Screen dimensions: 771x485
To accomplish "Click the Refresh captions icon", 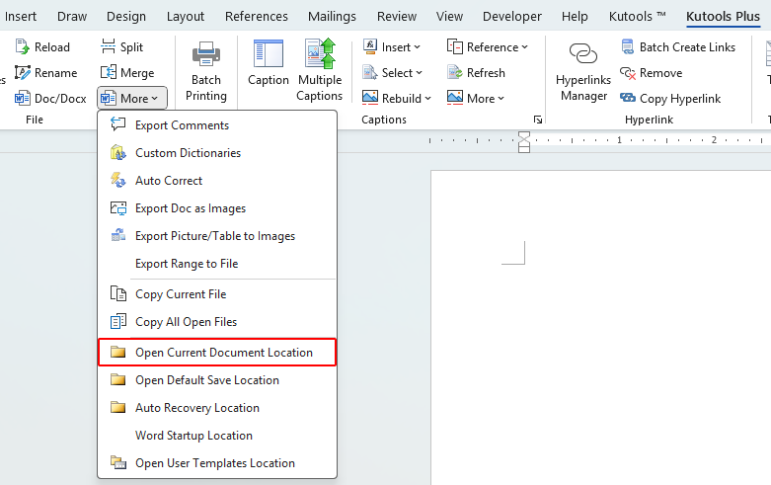I will tap(455, 73).
